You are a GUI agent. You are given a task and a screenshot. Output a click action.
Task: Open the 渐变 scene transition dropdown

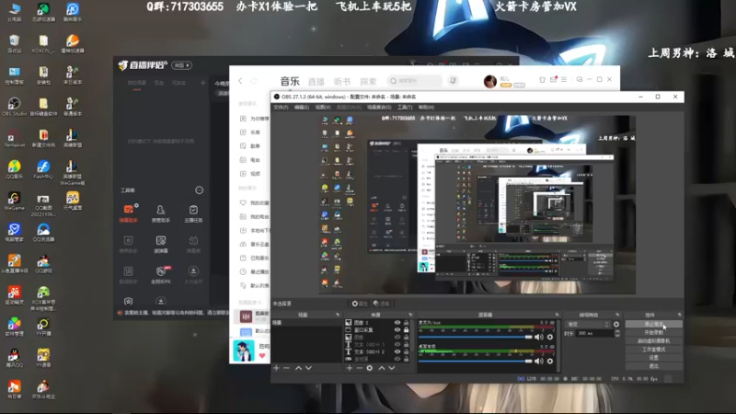coord(588,325)
